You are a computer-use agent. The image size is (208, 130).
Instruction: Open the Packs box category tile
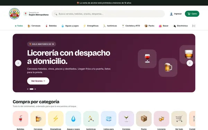(x=144, y=119)
